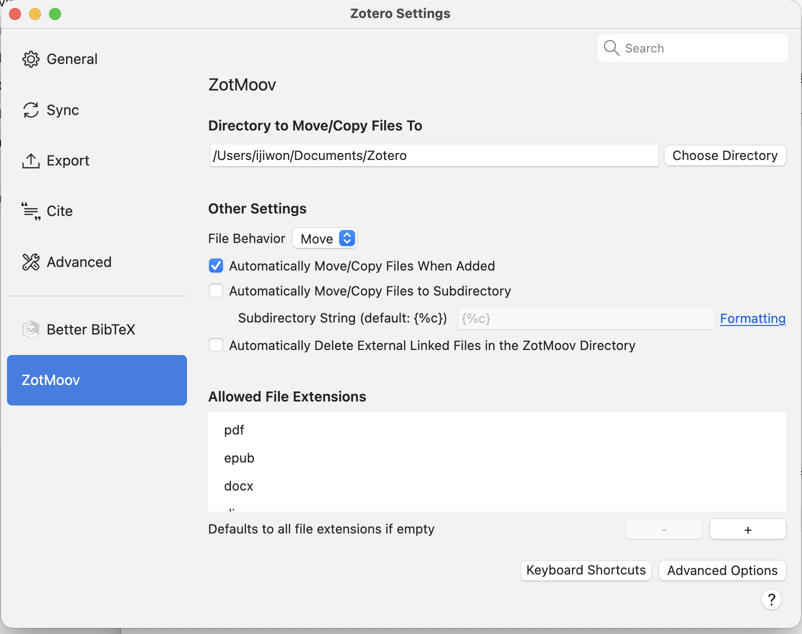Select the docx extension row
The width and height of the screenshot is (802, 634).
[497, 486]
